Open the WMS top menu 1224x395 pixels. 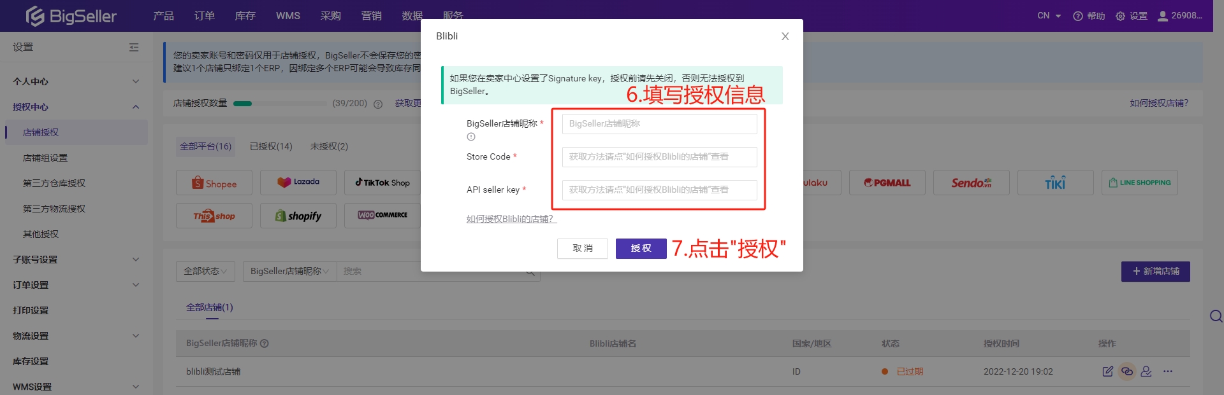coord(288,16)
